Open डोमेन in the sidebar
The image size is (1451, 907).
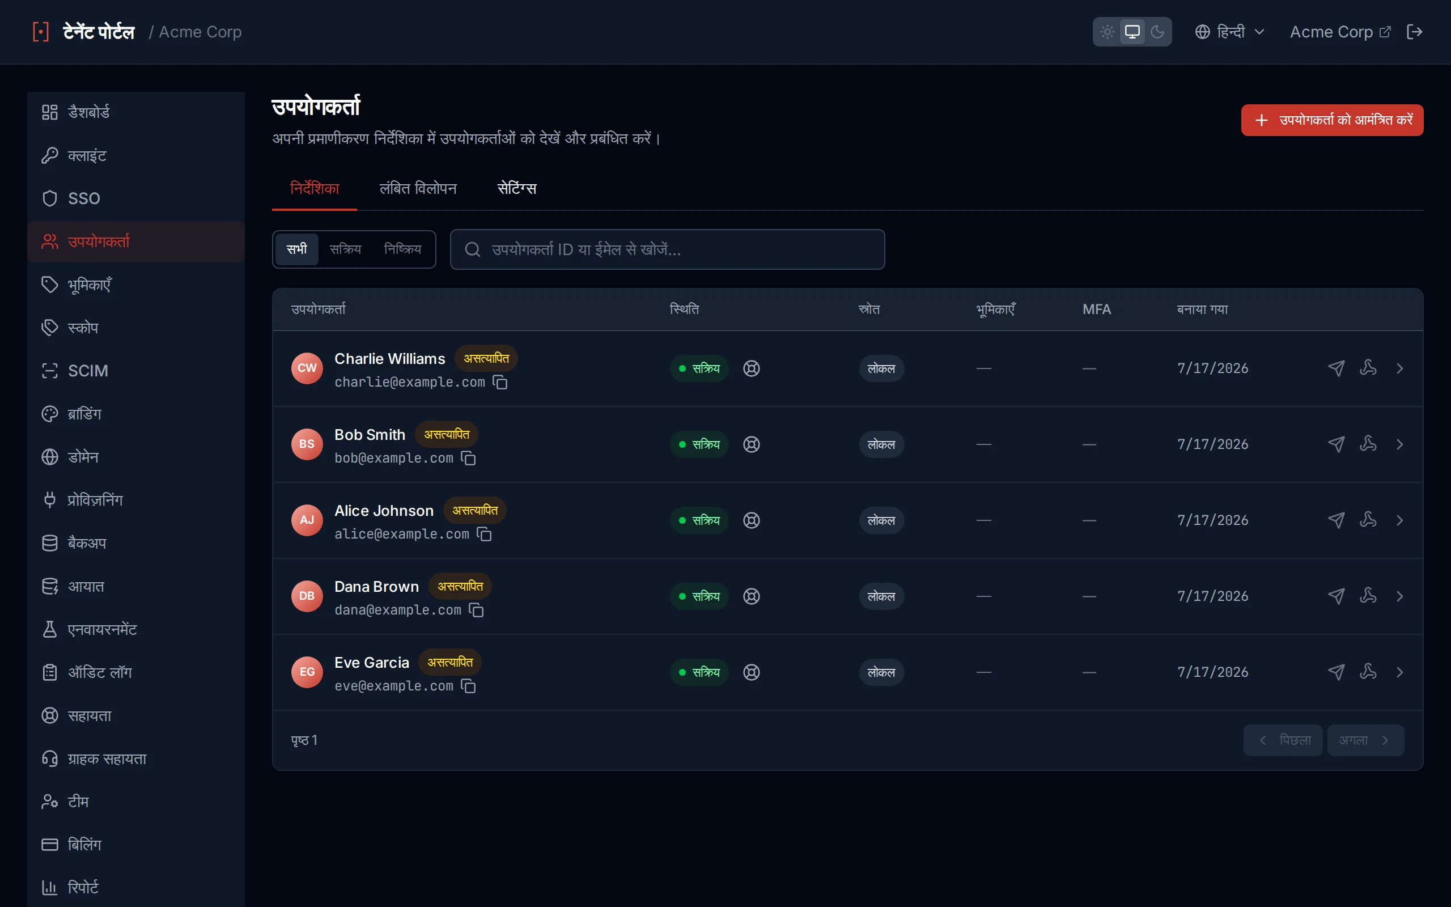(135, 457)
